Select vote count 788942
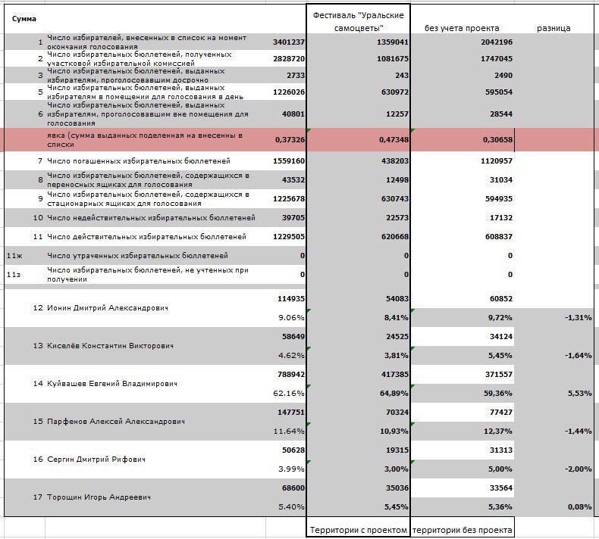The image size is (599, 539). pyautogui.click(x=291, y=375)
